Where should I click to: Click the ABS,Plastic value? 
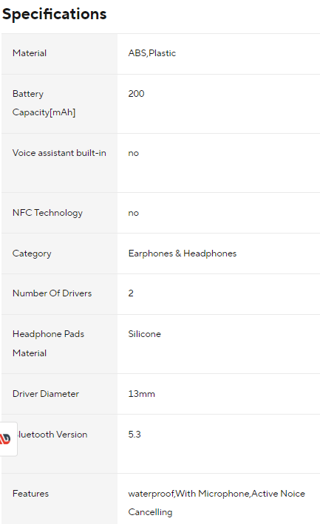click(x=152, y=53)
